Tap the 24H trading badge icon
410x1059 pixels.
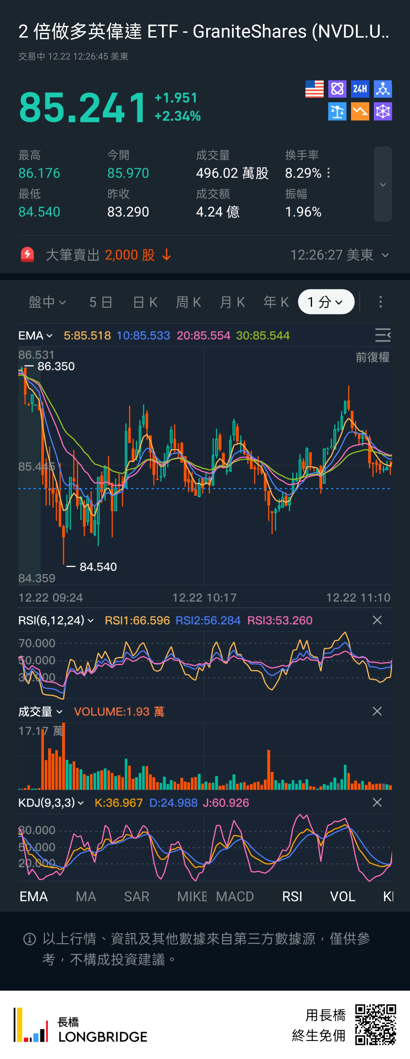click(360, 89)
